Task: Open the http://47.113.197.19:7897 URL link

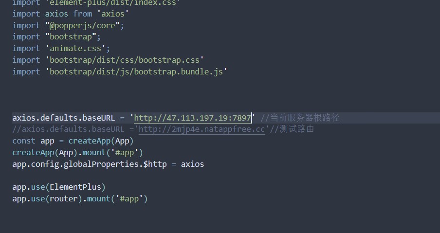Action: (193, 118)
